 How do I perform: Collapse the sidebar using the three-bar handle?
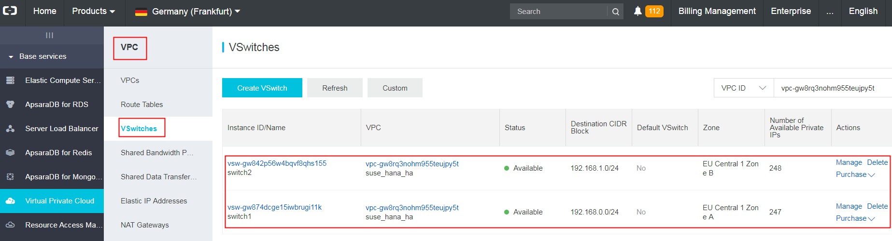click(49, 35)
